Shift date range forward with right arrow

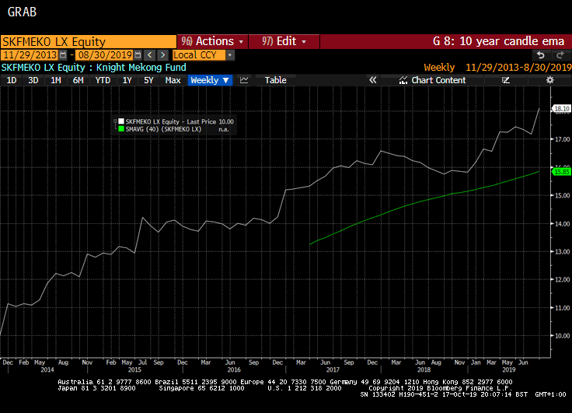(x=162, y=55)
